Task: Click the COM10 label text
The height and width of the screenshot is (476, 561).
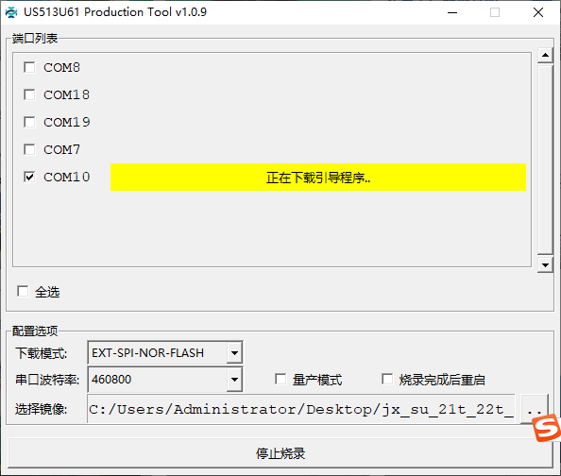Action: point(66,177)
